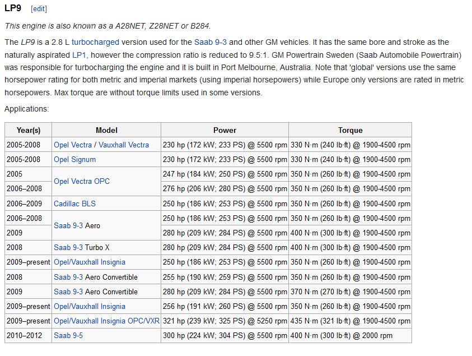This screenshot has height=356, width=472.
Task: Click torque cell in the Opel Signum row
Action: (350, 159)
